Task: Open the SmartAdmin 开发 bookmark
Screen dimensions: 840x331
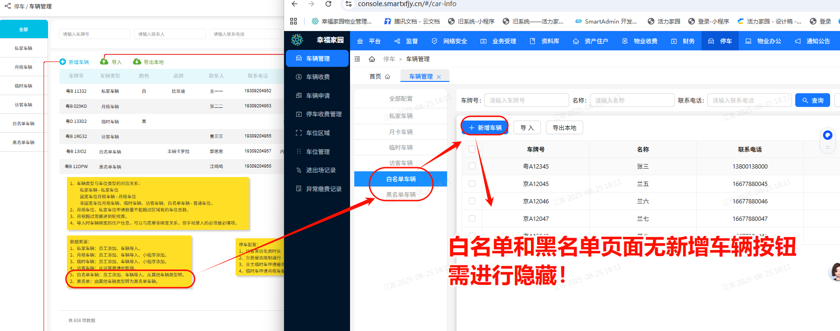Action: [x=606, y=21]
